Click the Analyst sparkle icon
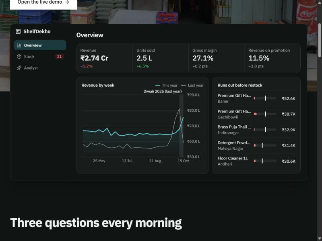 pyautogui.click(x=19, y=68)
